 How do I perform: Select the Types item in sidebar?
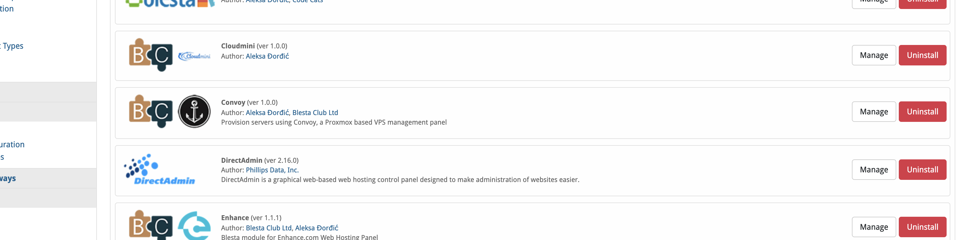point(12,46)
